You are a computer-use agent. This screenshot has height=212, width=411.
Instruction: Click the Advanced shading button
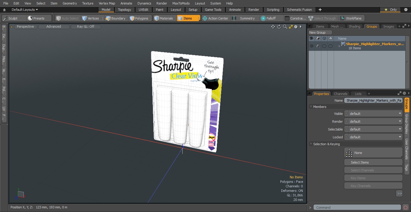click(54, 27)
